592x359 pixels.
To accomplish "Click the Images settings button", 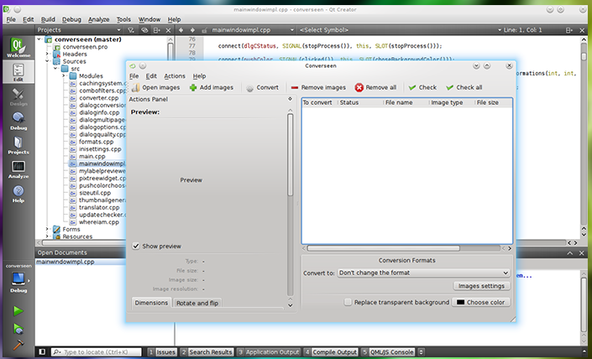I will [x=481, y=286].
